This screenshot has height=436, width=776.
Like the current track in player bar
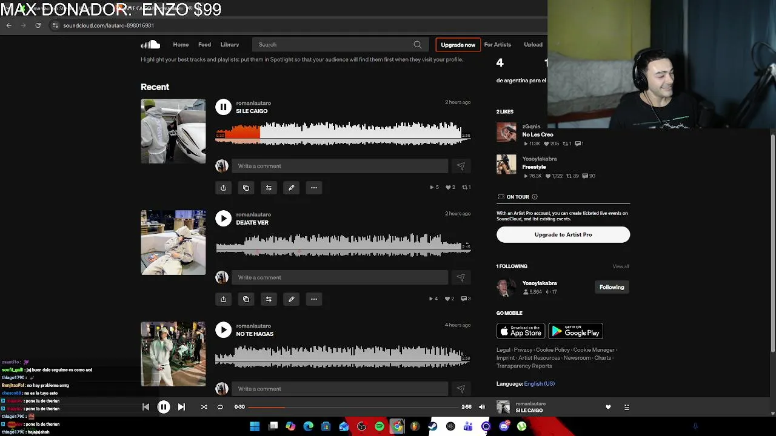[608, 407]
